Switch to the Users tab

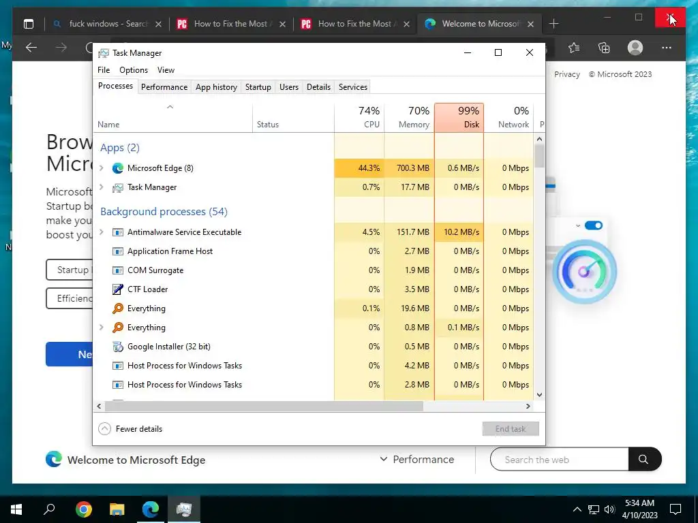(x=289, y=87)
